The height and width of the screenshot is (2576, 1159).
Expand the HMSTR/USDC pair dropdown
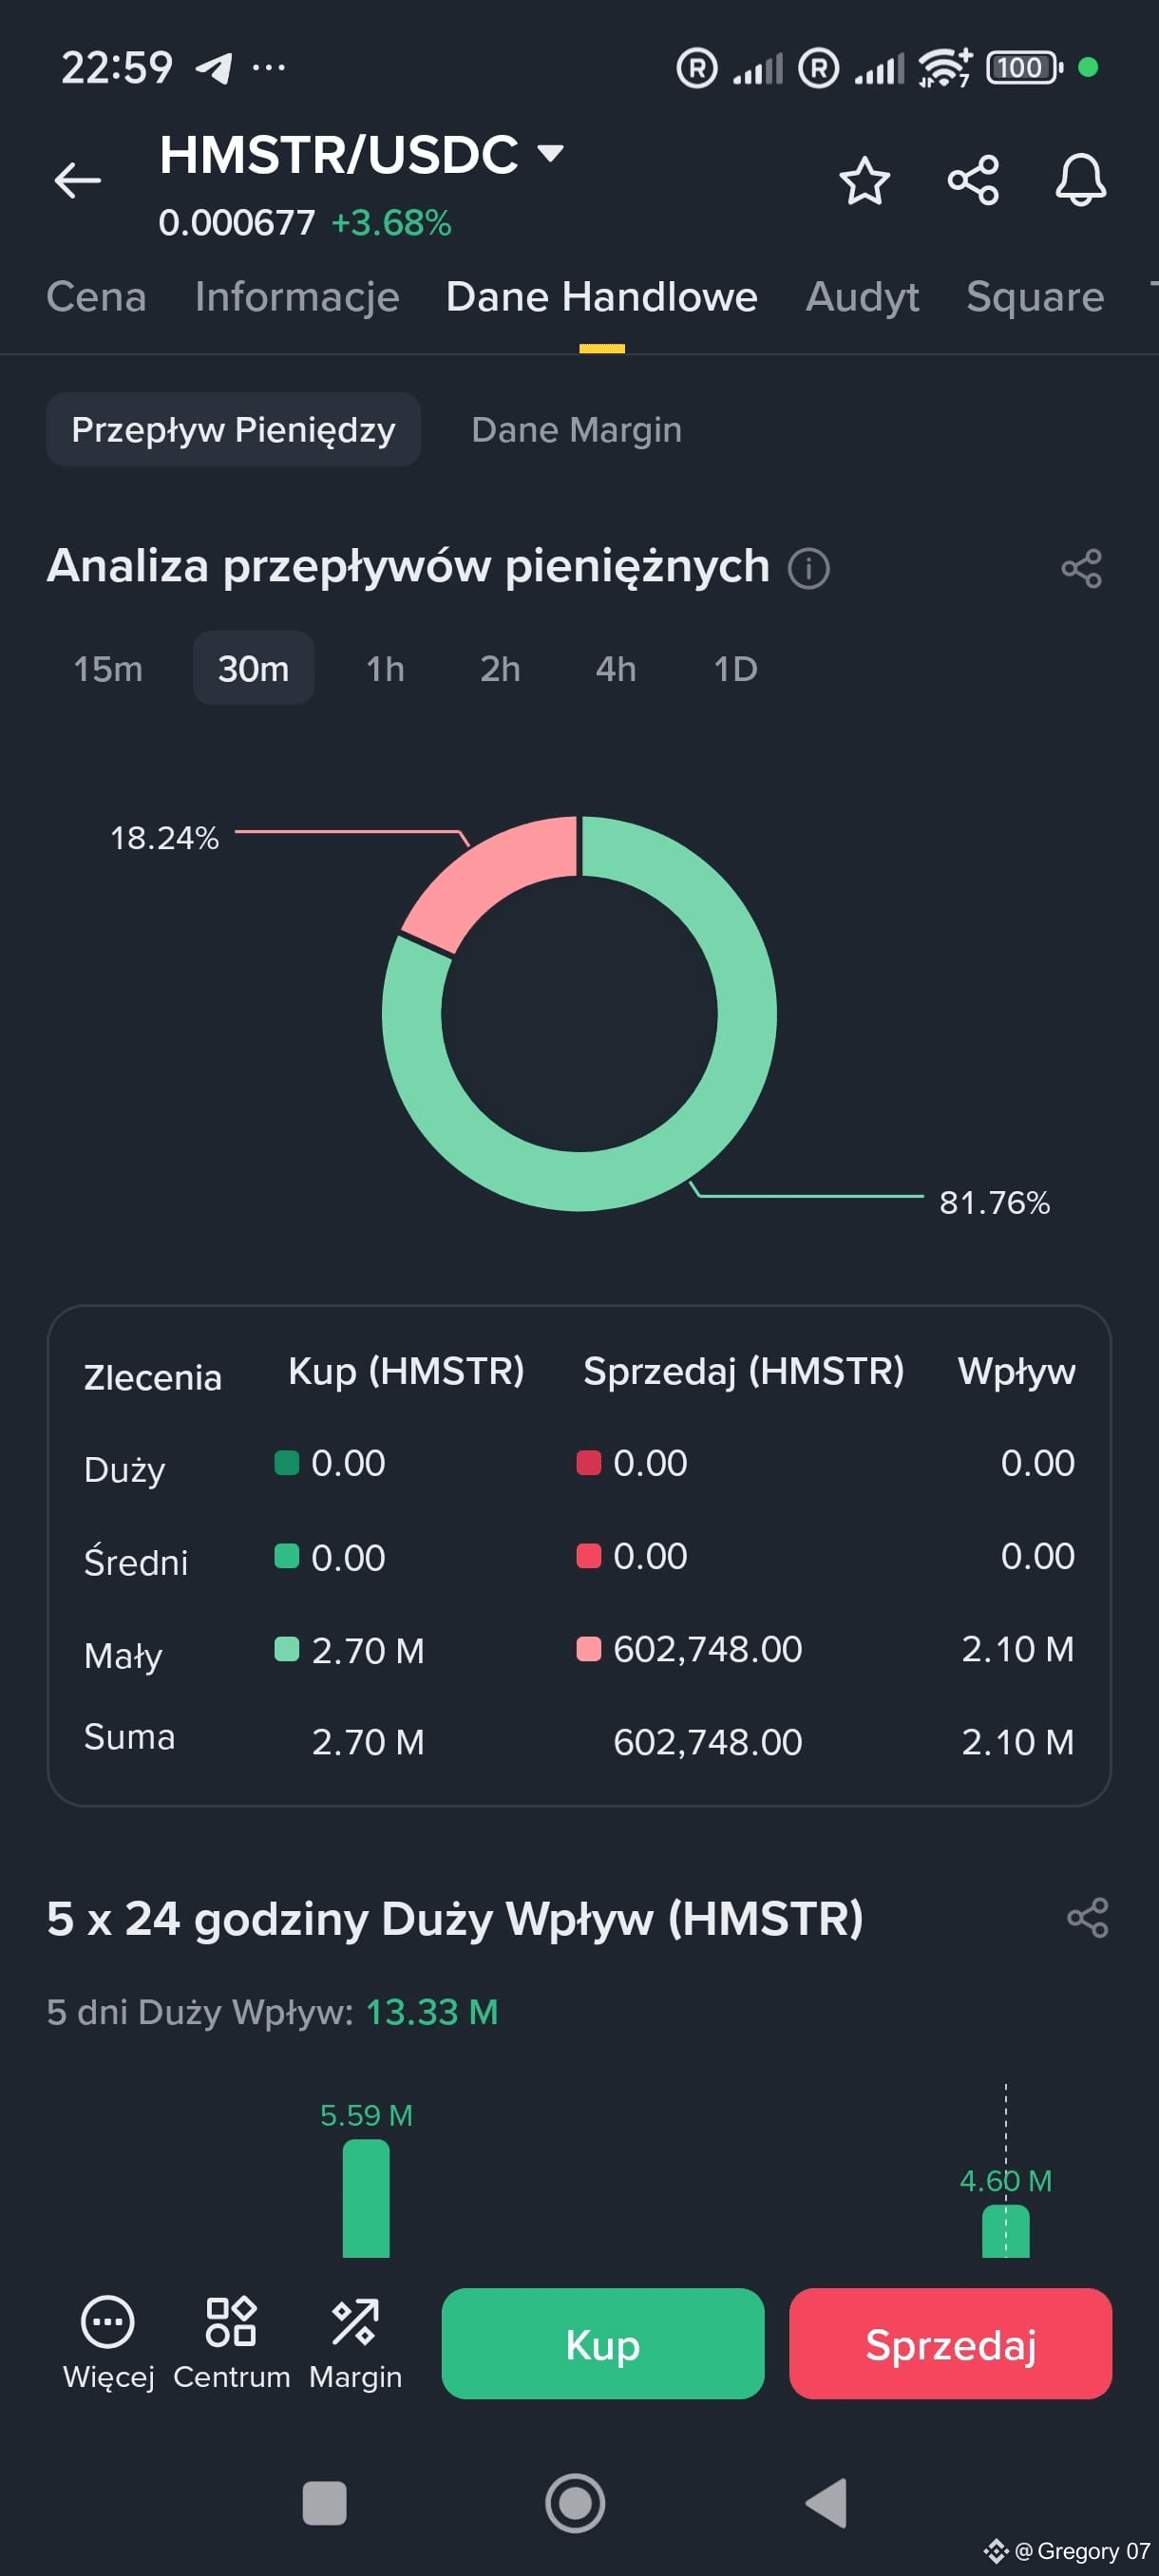coord(550,153)
